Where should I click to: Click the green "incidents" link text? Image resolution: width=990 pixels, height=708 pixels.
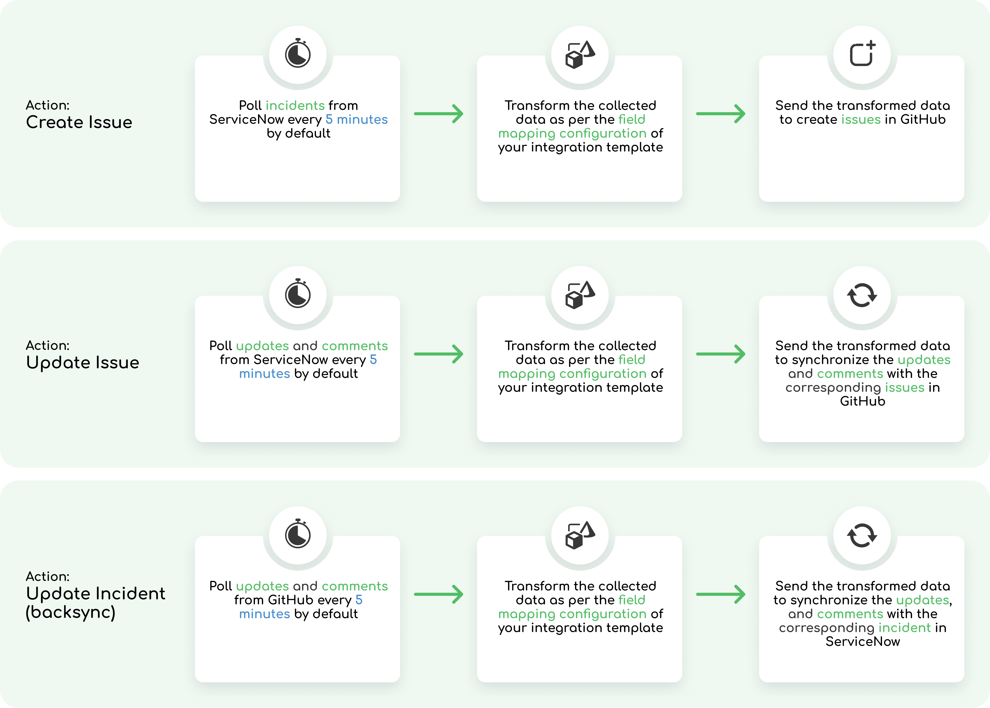295,106
